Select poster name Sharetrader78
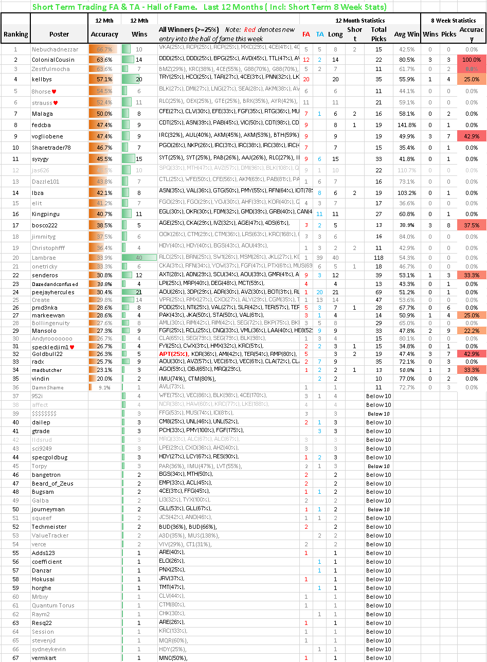The width and height of the screenshot is (487, 662). [x=51, y=148]
